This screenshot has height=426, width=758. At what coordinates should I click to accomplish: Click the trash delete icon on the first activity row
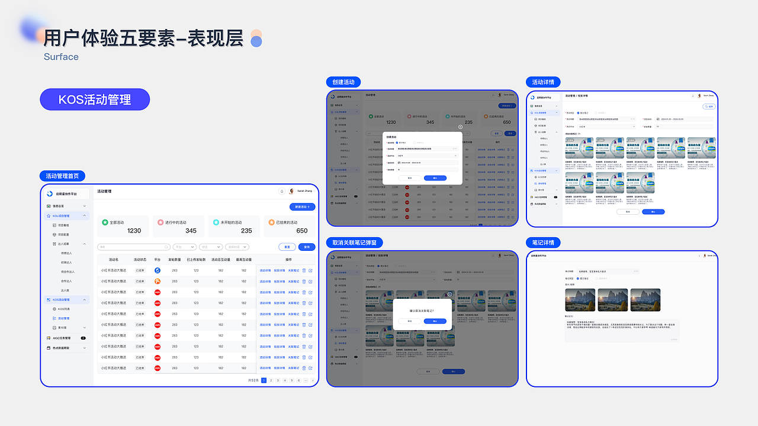coord(304,270)
